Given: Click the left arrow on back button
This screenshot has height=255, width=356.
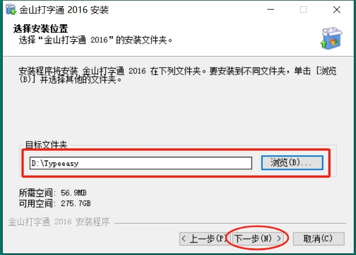Looking at the screenshot, I should click(184, 239).
